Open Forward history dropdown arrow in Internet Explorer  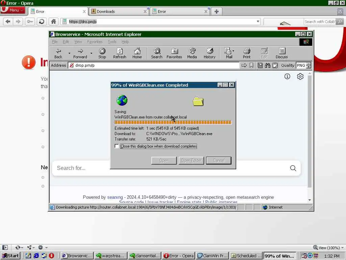(x=91, y=53)
